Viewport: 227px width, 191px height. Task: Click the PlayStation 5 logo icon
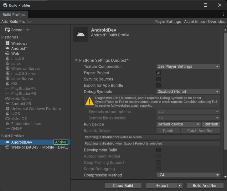[8, 93]
